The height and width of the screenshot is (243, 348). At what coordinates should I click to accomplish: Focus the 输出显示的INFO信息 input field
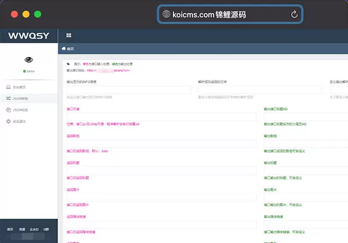(x=129, y=90)
